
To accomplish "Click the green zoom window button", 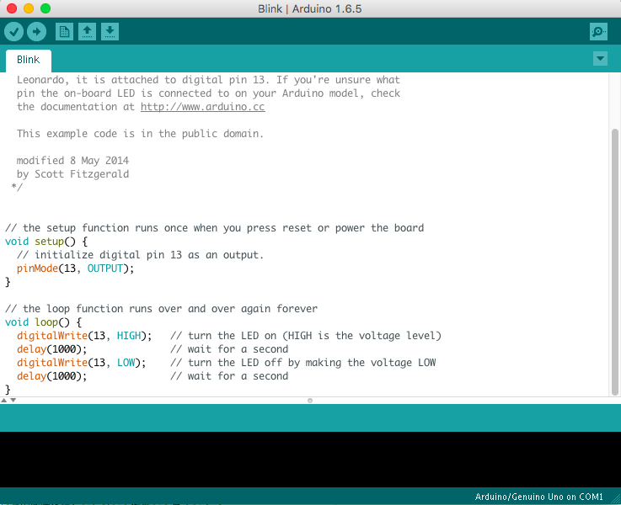I will click(46, 8).
